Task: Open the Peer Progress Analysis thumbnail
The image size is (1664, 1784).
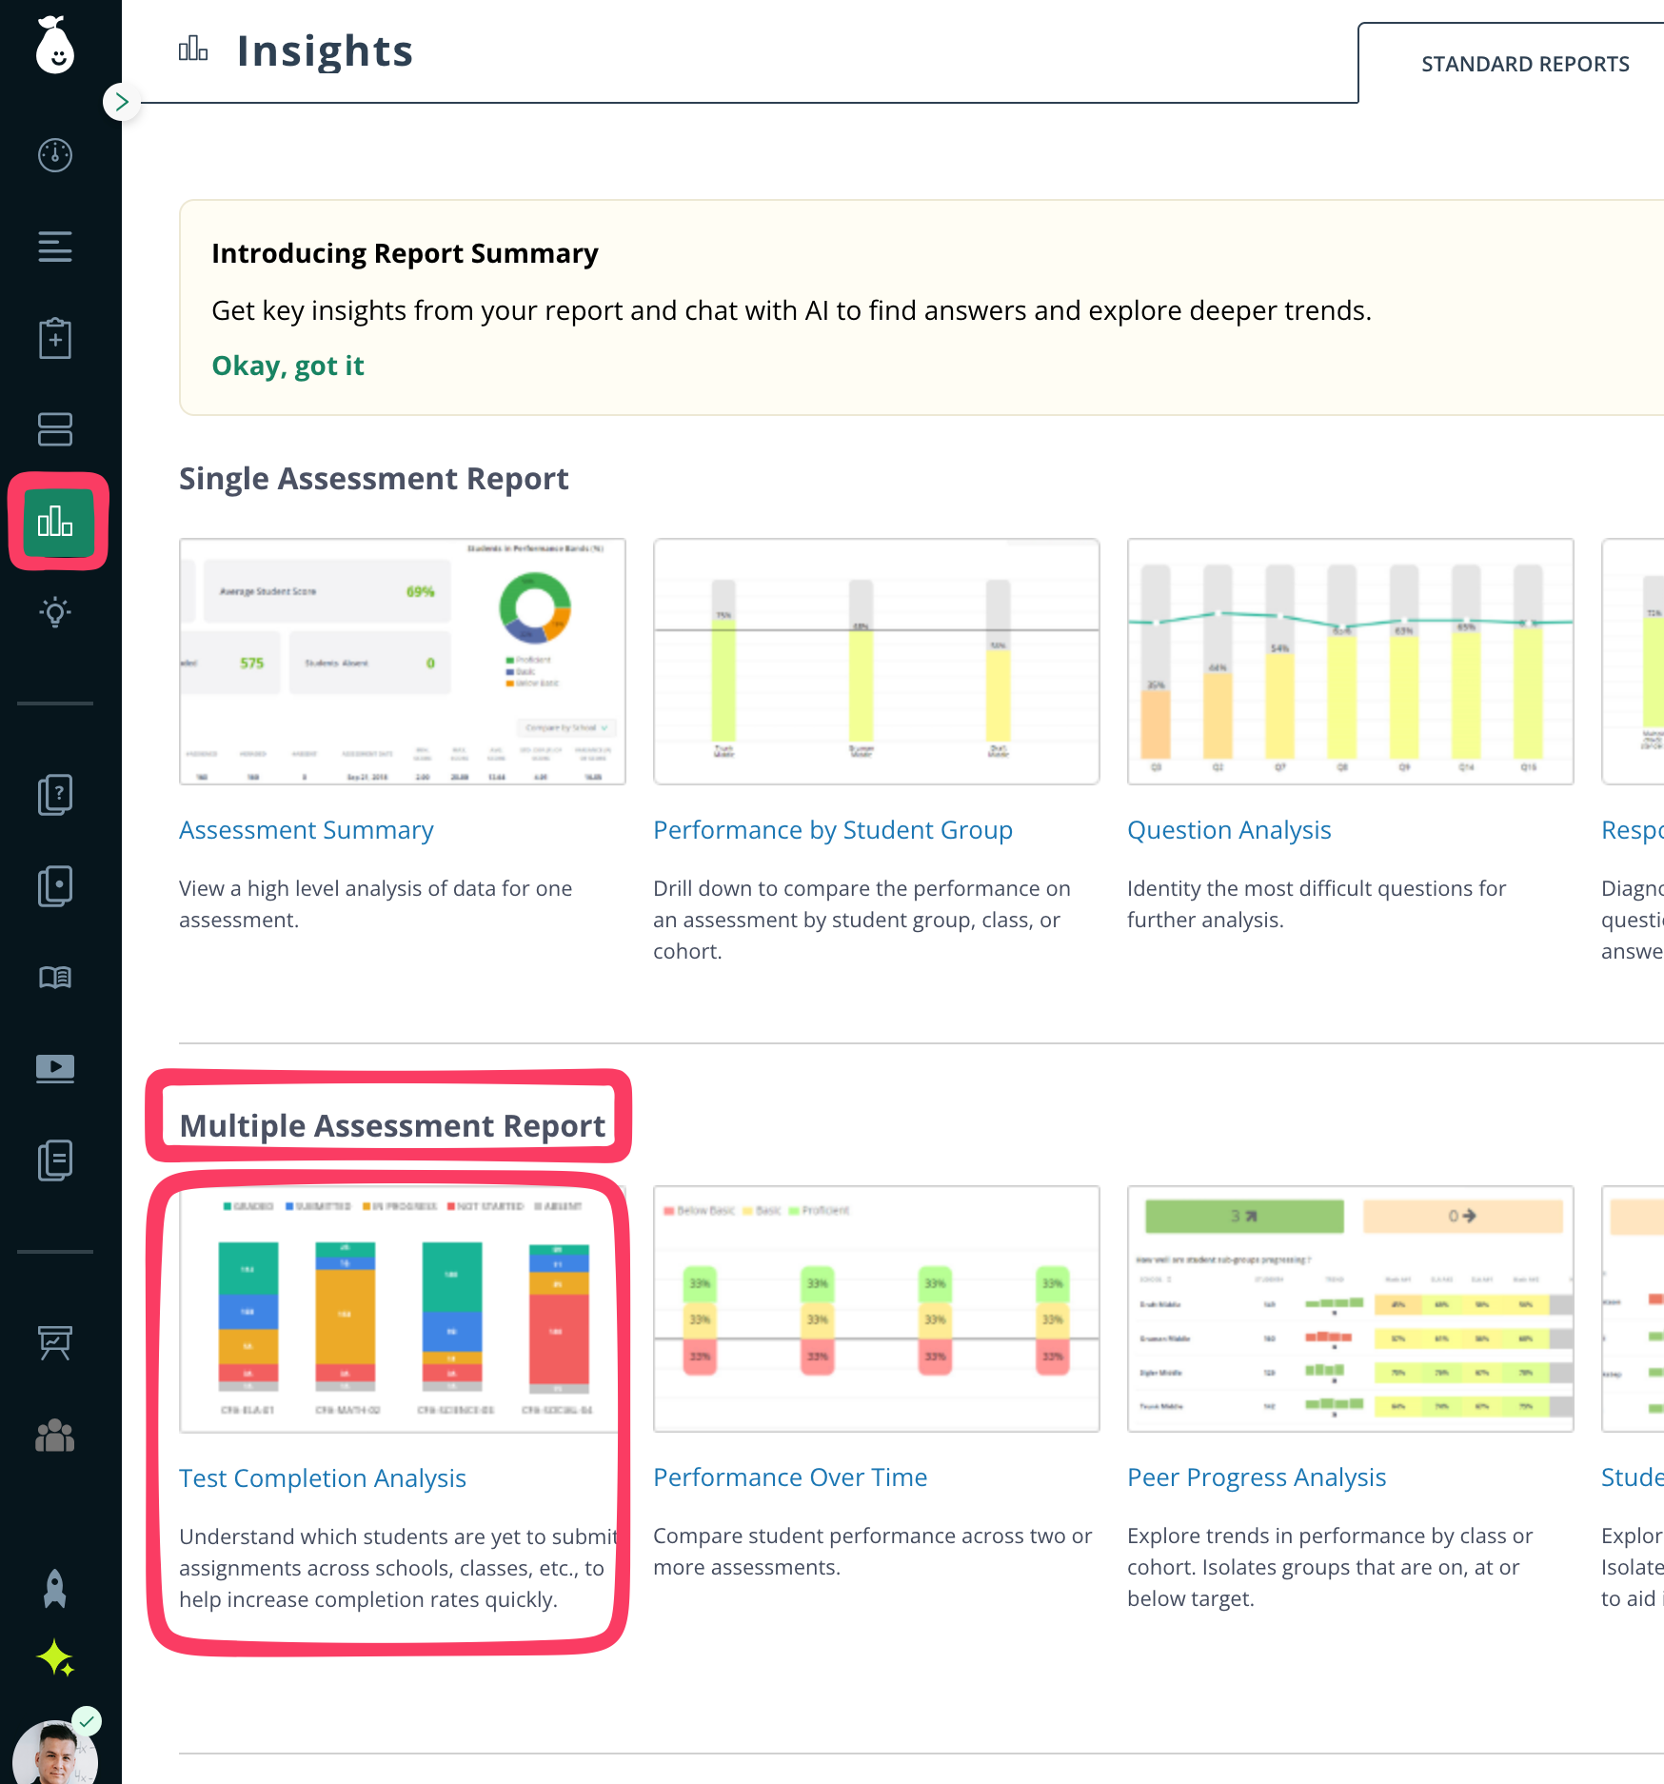Action: 1351,1309
